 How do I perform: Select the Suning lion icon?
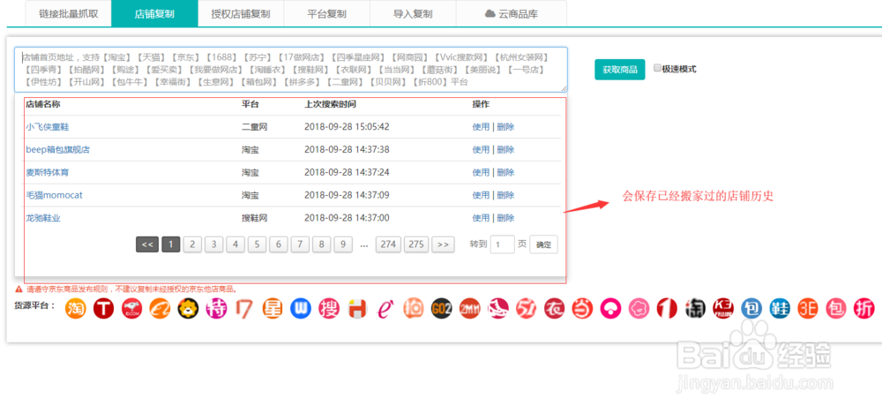point(189,308)
